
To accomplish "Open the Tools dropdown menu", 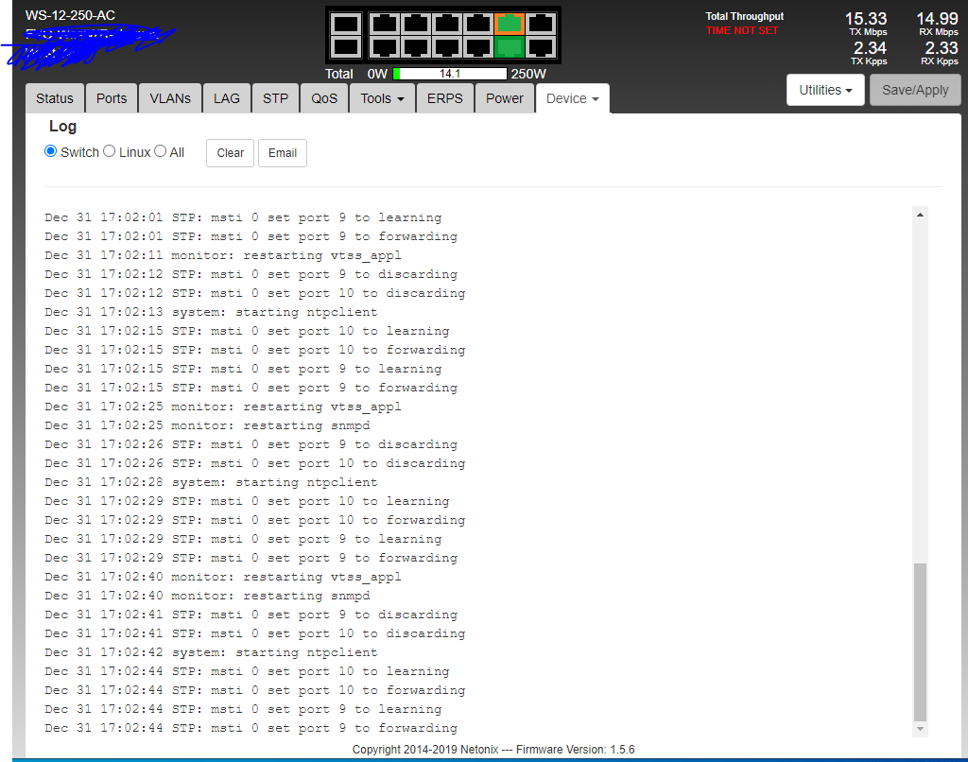I will point(382,98).
